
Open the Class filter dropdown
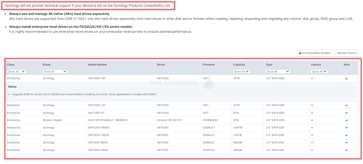tap(16, 71)
